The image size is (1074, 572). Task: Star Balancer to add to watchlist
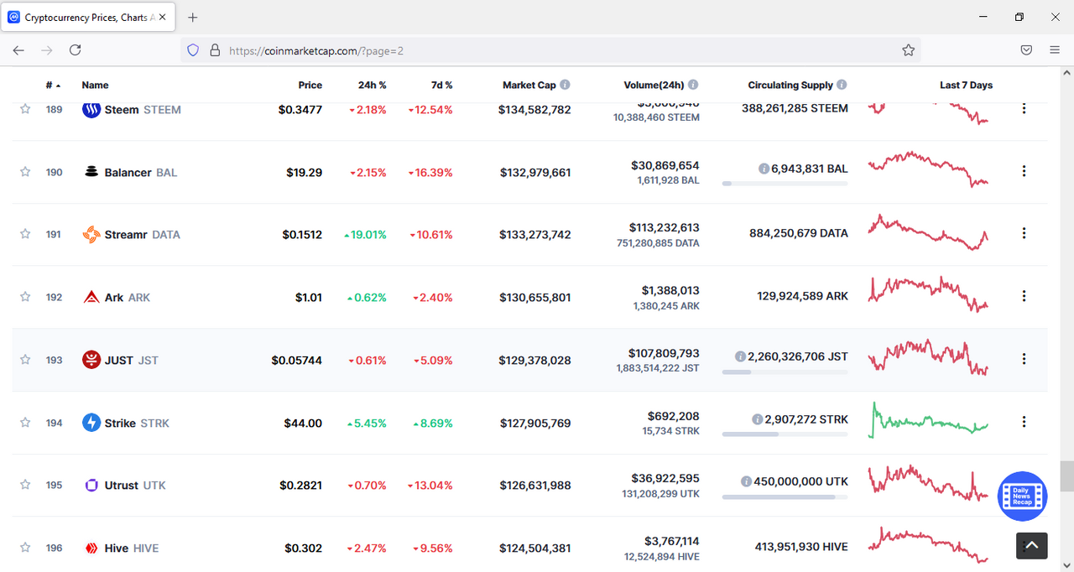[25, 172]
